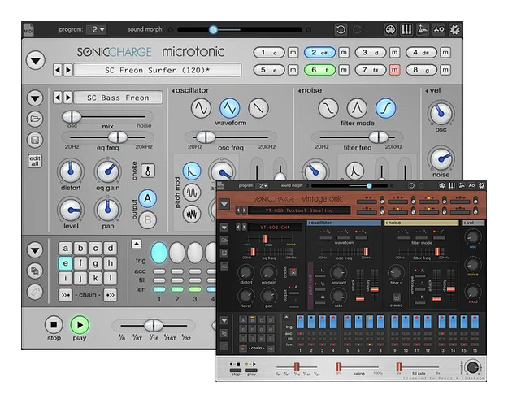Image resolution: width=508 pixels, height=403 pixels.
Task: Click the eq gain knob
Action: [107, 171]
